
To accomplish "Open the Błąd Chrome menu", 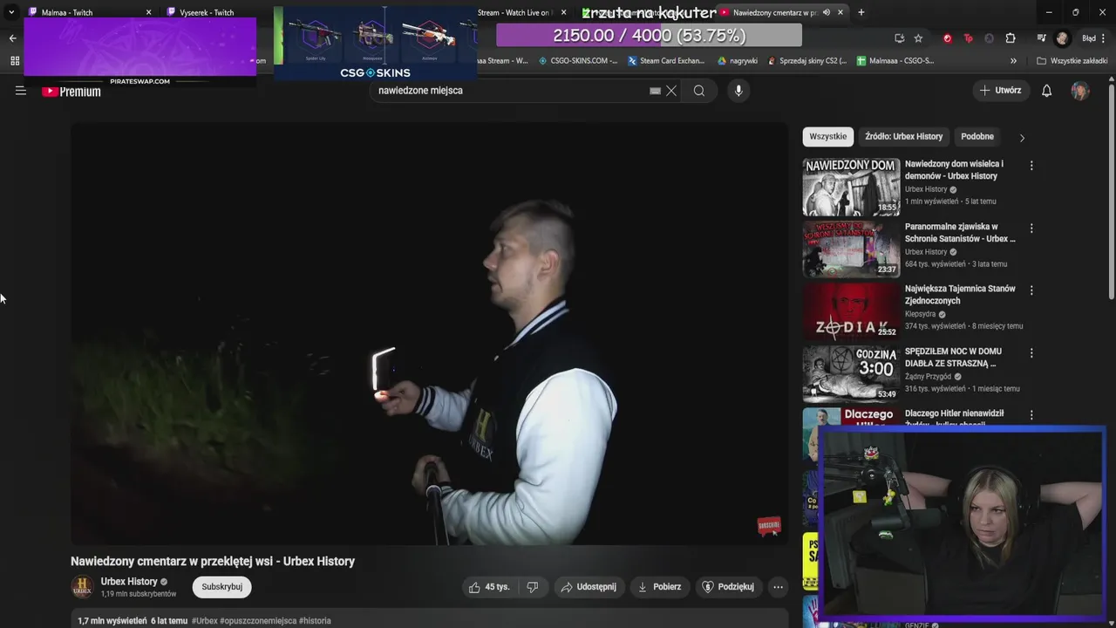I will point(1092,38).
